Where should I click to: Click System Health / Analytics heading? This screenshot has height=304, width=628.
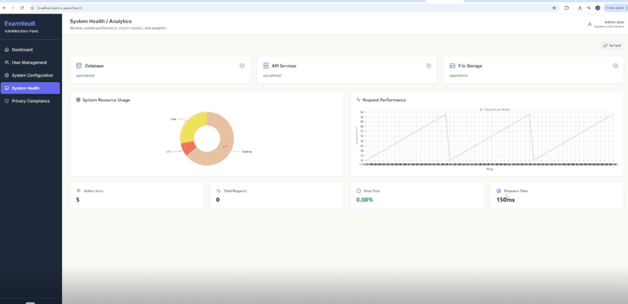tap(101, 21)
